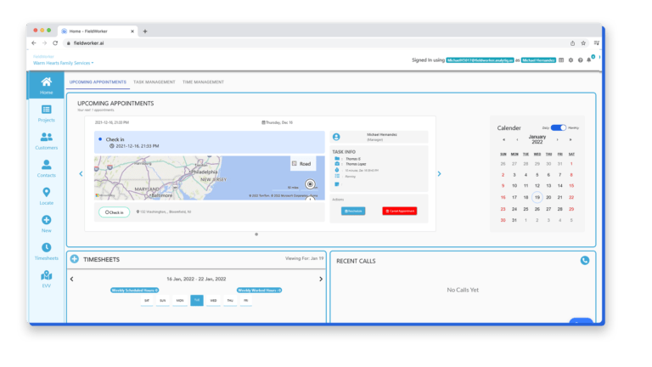Viewport: 652px width, 367px height.
Task: Click the Reschedule button
Action: coord(352,211)
